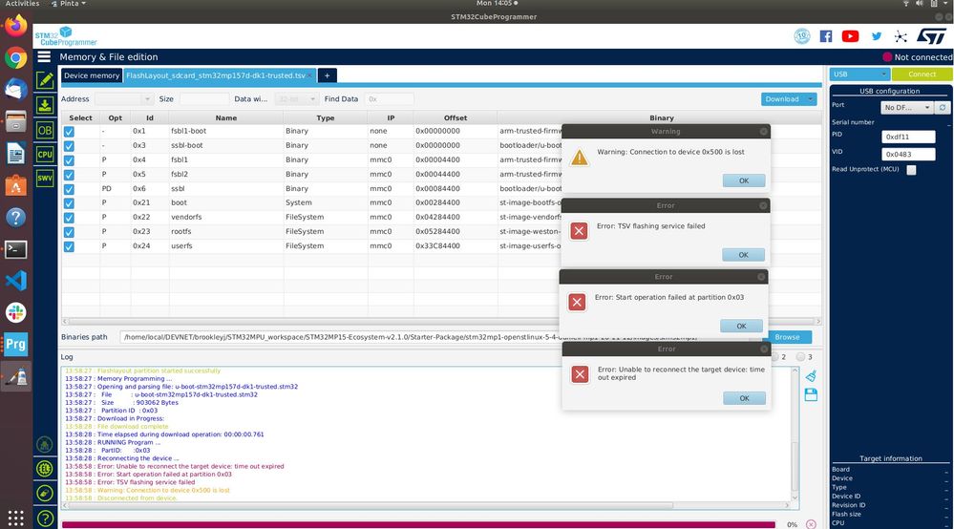The height and width of the screenshot is (529, 954).
Task: Click the help question mark sidebar icon
Action: [x=45, y=518]
